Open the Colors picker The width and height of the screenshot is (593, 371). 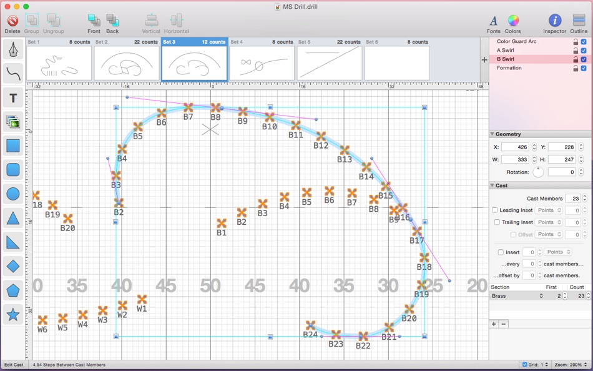[513, 21]
